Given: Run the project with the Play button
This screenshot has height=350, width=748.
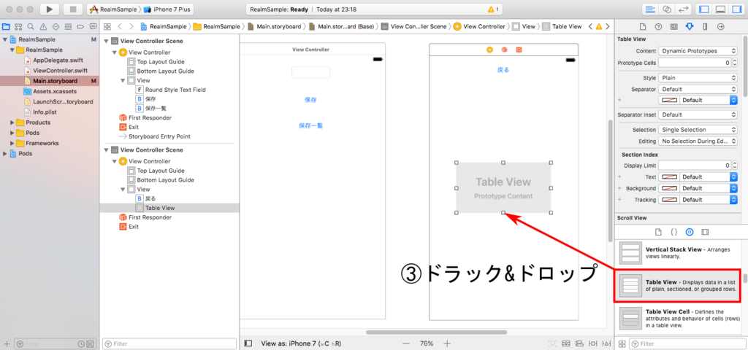Looking at the screenshot, I should (50, 9).
